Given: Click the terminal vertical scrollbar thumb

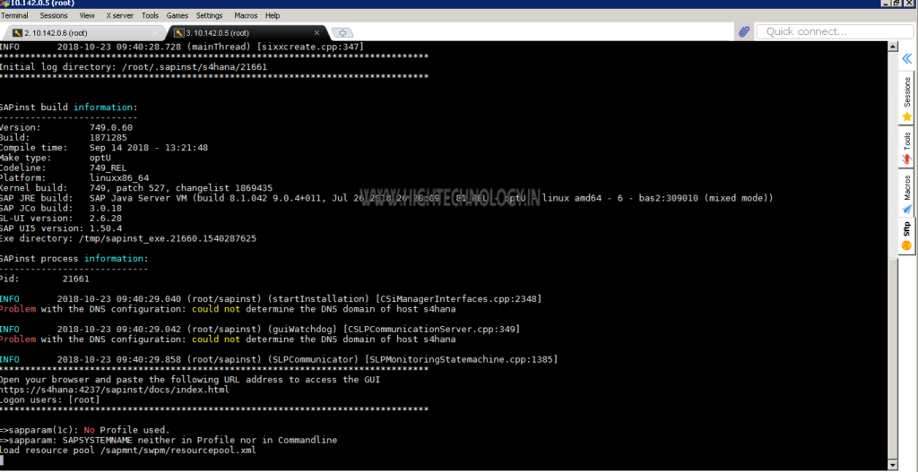Looking at the screenshot, I should click(x=892, y=359).
